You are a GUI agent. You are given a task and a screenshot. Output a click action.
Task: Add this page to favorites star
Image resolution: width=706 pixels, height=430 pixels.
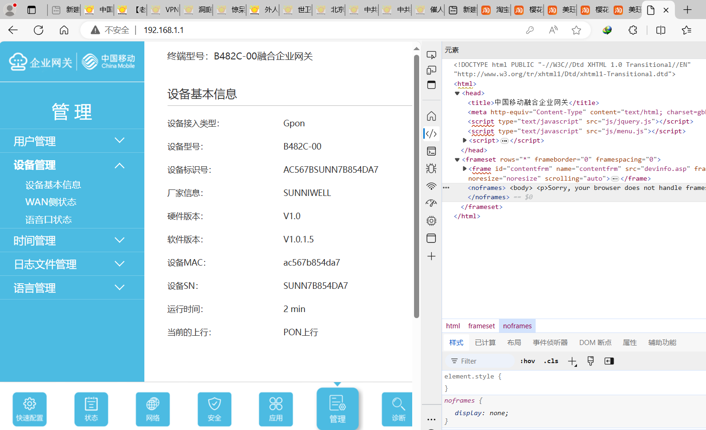click(576, 30)
